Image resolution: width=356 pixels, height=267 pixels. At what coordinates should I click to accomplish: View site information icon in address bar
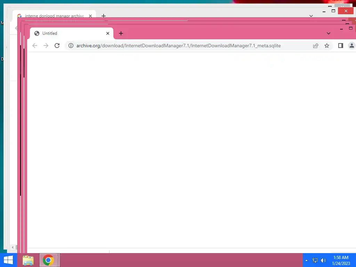coord(71,46)
